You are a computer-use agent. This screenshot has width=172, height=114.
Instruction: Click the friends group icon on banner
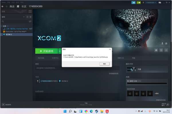click(166, 43)
